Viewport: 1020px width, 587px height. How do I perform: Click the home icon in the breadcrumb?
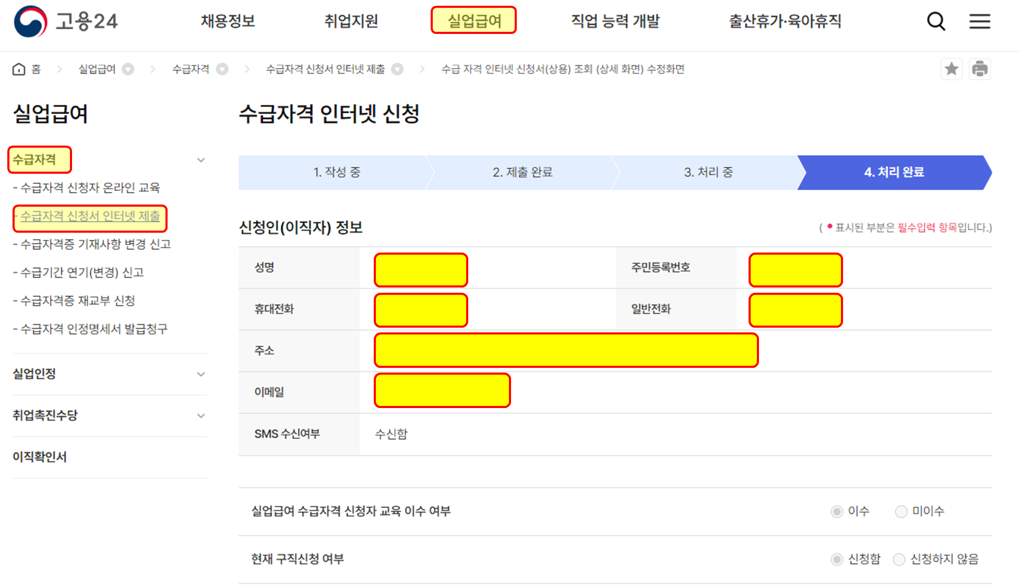19,68
